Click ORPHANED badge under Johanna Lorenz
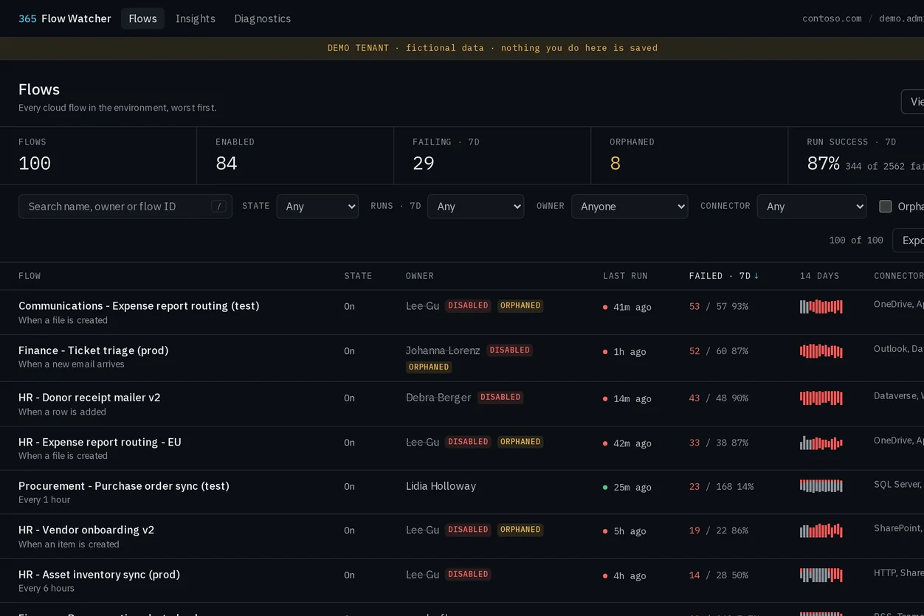The height and width of the screenshot is (616, 924). coord(429,367)
